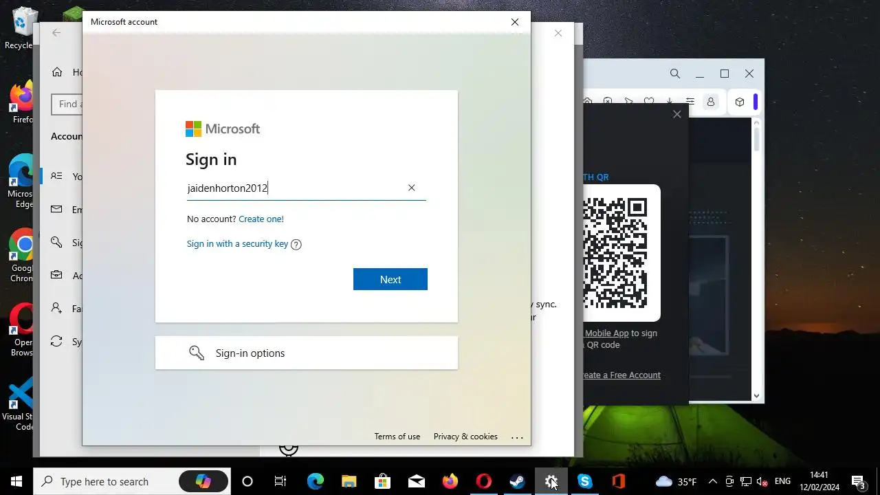Open Mail app from taskbar

pos(416,481)
